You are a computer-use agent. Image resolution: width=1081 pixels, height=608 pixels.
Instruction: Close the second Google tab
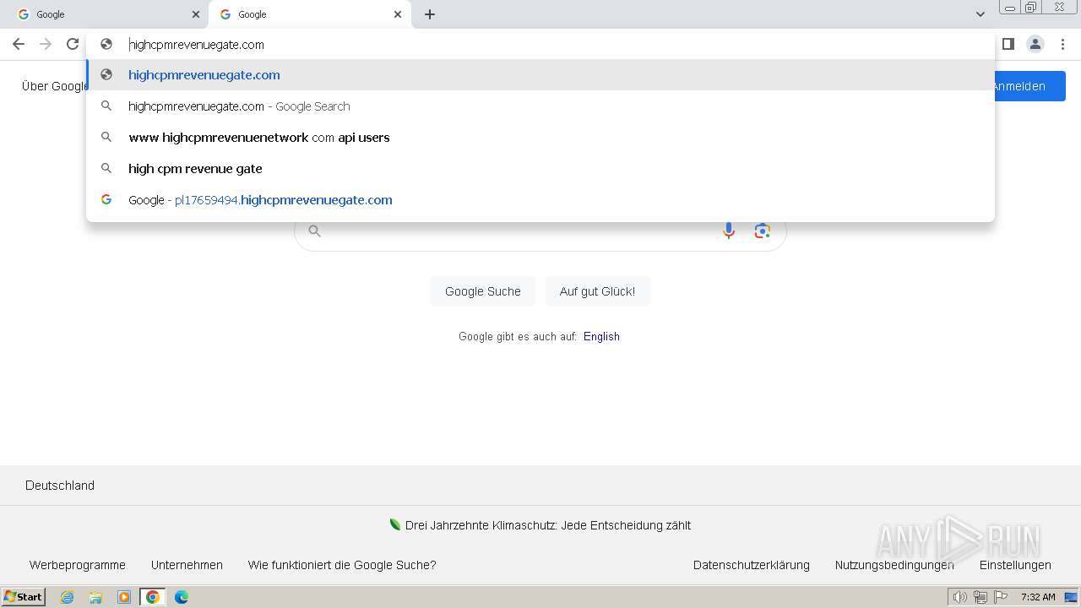398,14
